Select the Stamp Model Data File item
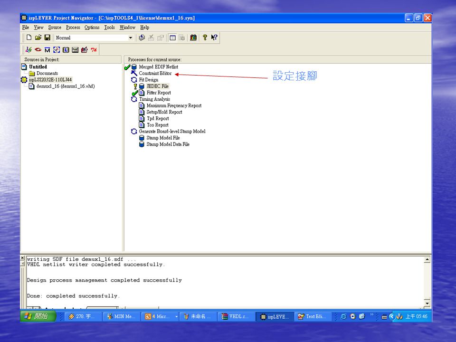456x342 pixels. [x=168, y=144]
